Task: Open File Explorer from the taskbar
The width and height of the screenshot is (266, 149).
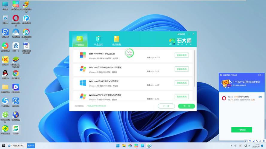Action: tap(124, 146)
